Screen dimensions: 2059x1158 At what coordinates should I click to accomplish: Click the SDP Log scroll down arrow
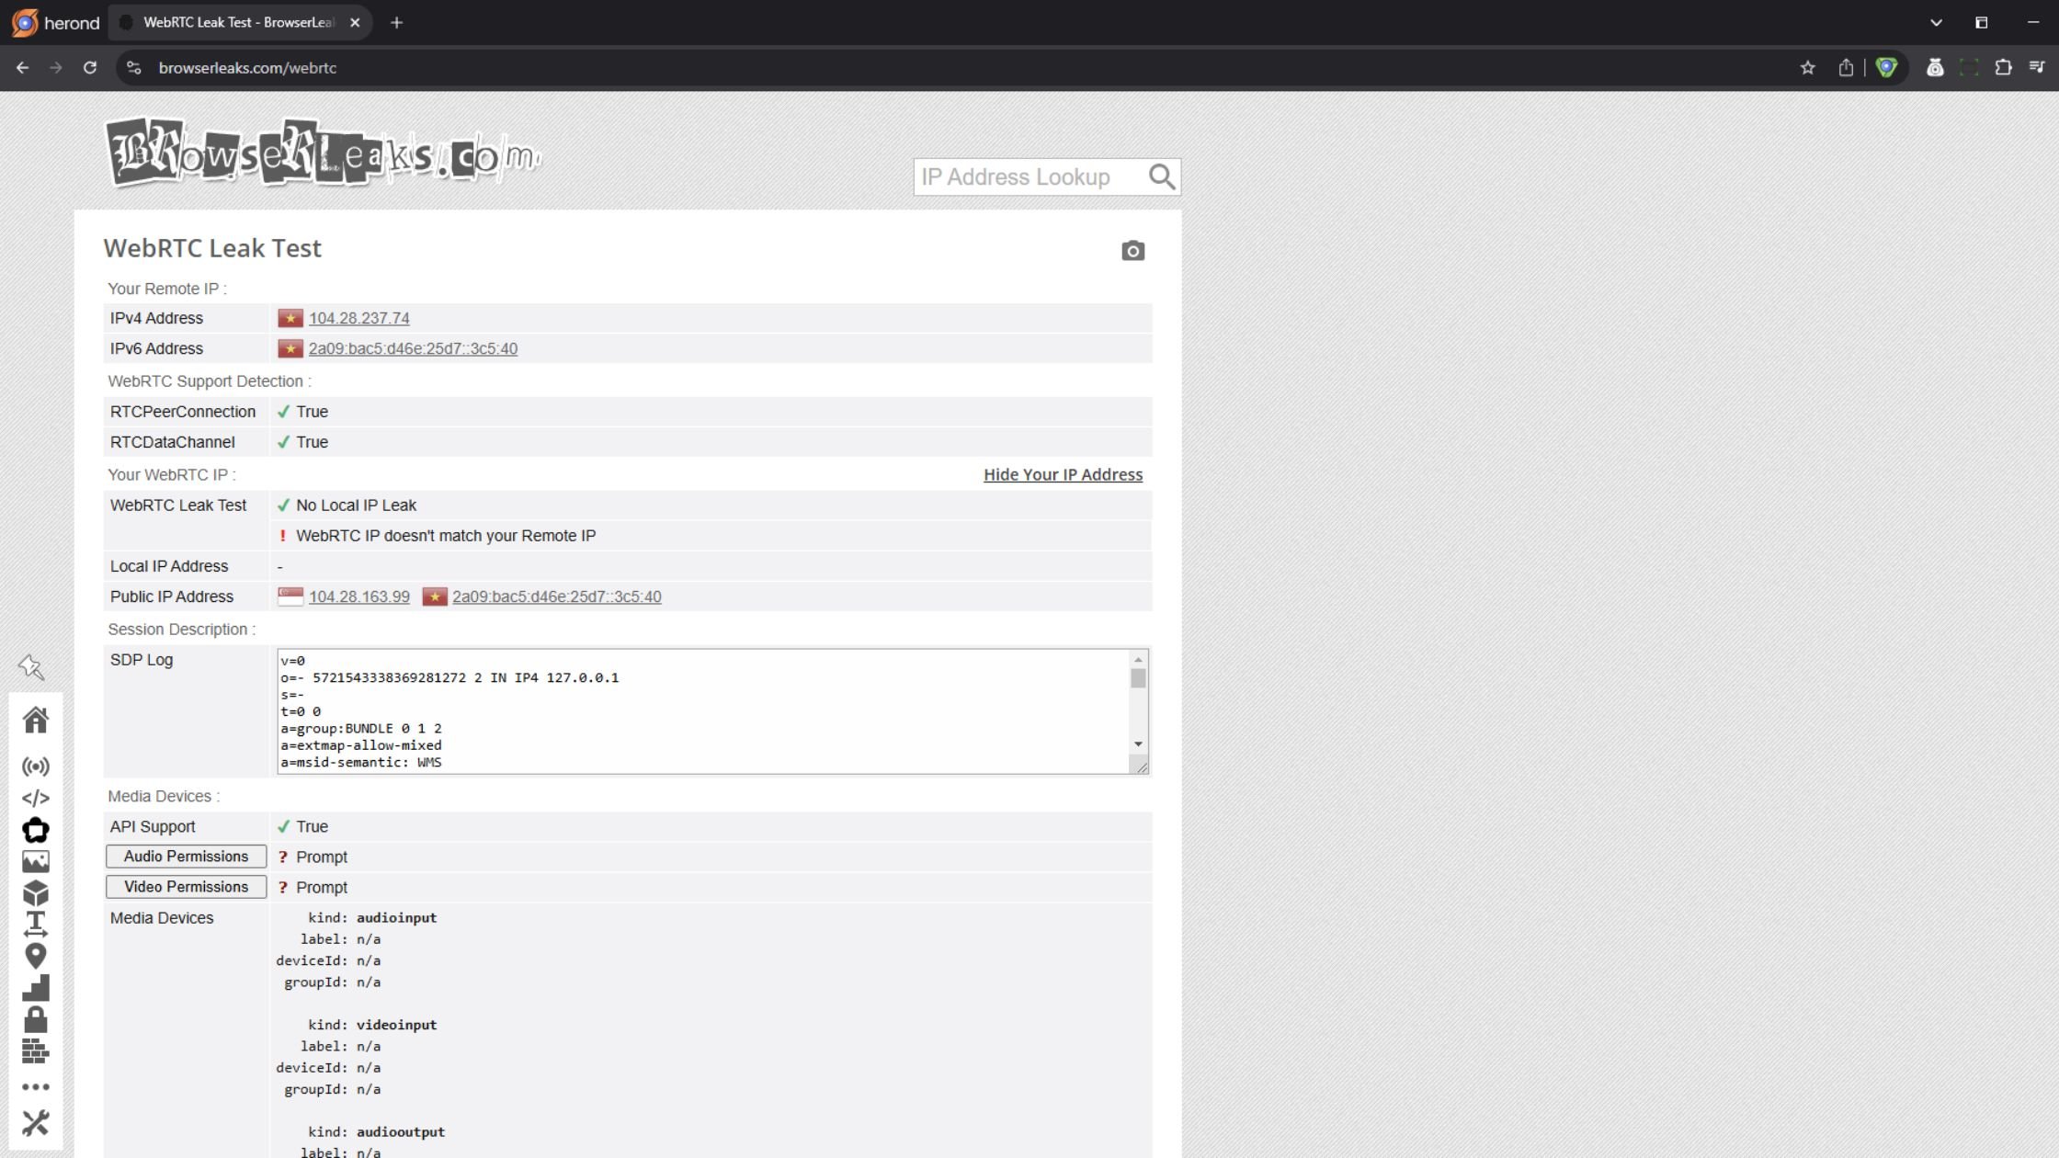coord(1138,744)
